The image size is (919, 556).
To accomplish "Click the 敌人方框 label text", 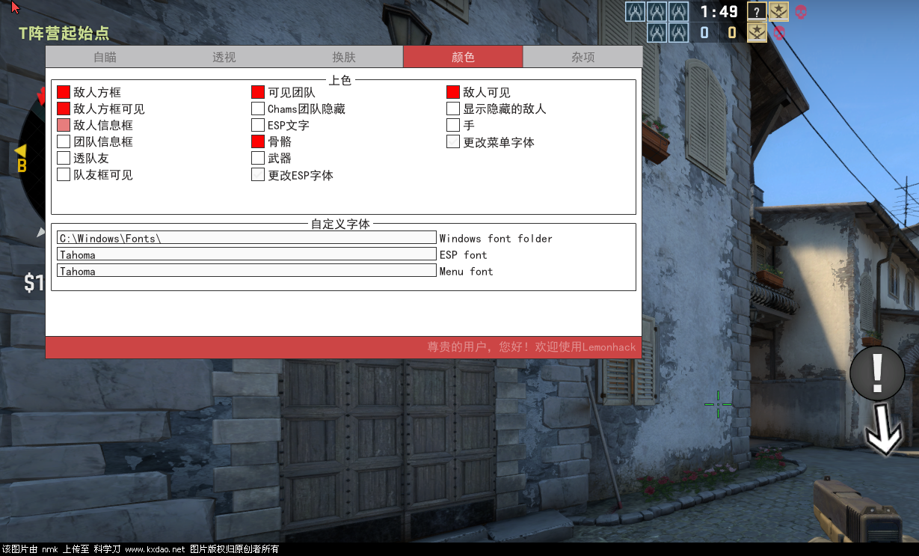I will 97,93.
